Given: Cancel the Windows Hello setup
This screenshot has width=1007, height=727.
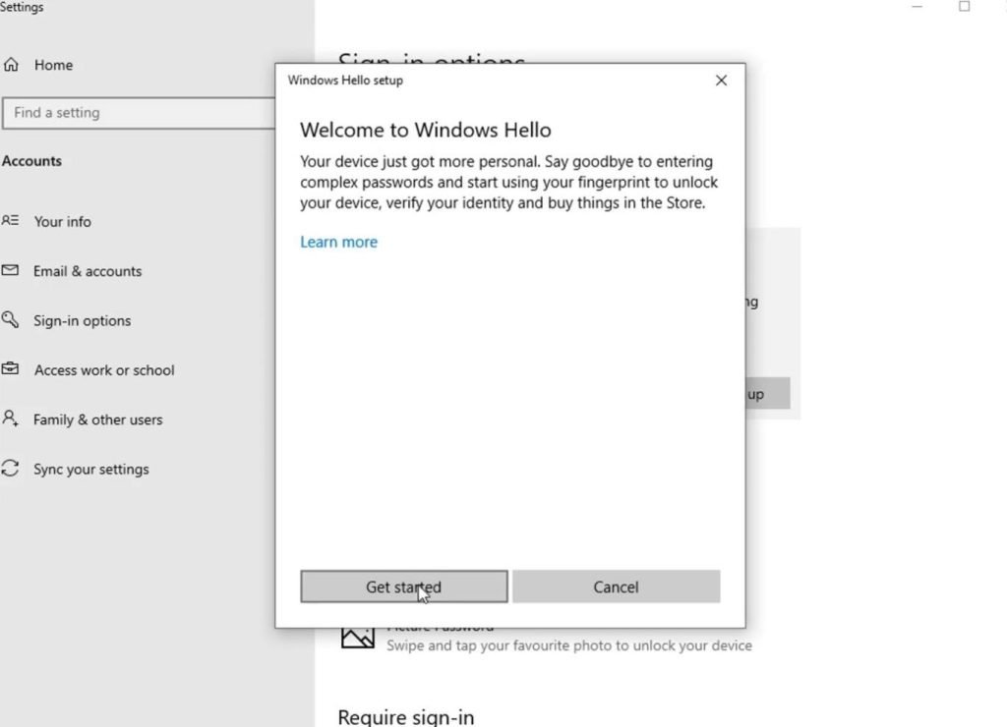Looking at the screenshot, I should 616,587.
